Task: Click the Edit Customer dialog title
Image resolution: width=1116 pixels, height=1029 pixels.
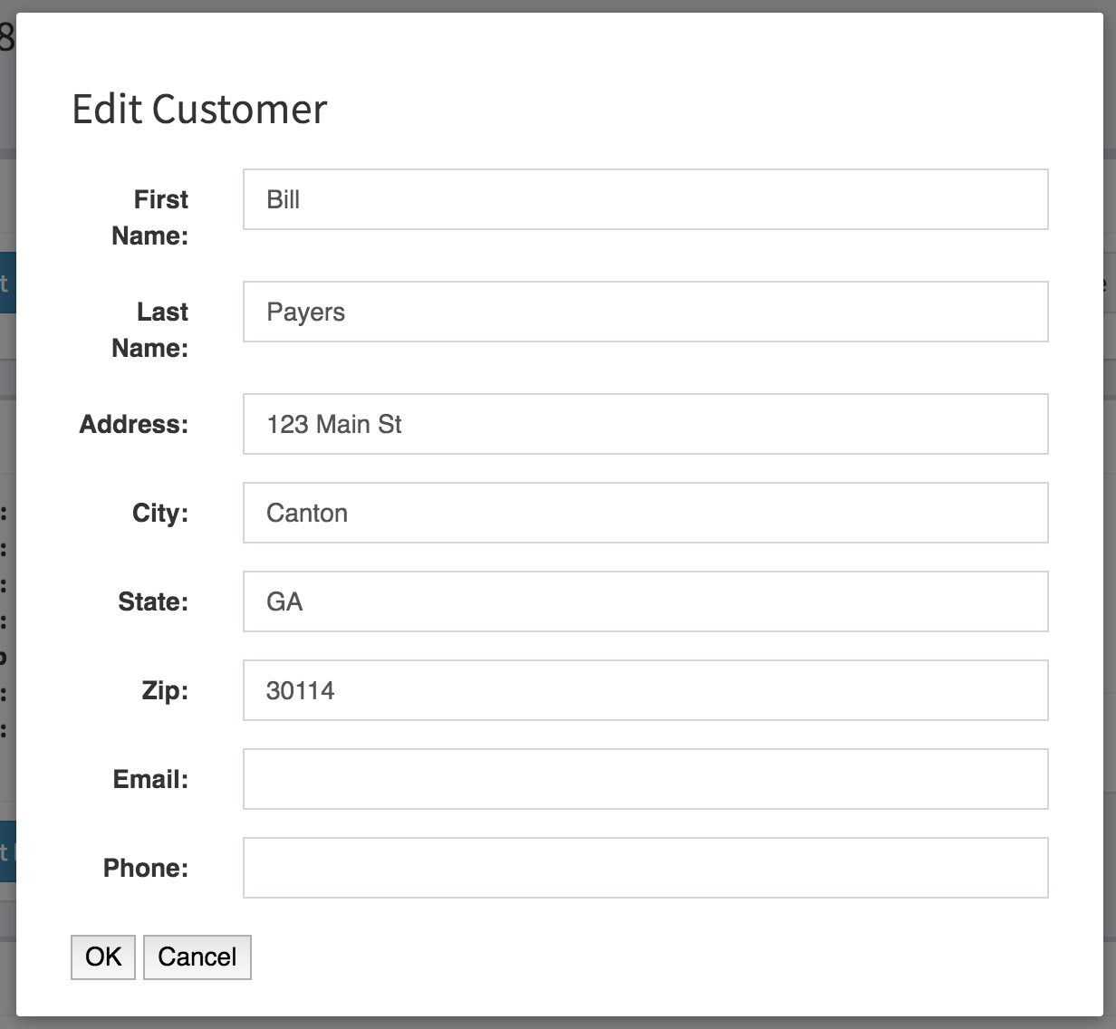Action: (199, 109)
